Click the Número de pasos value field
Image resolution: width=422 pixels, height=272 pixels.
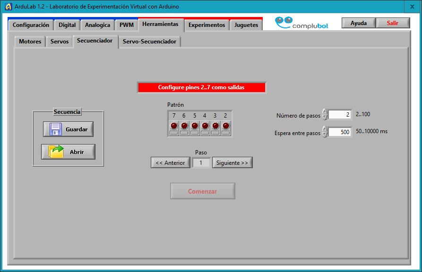pos(340,115)
